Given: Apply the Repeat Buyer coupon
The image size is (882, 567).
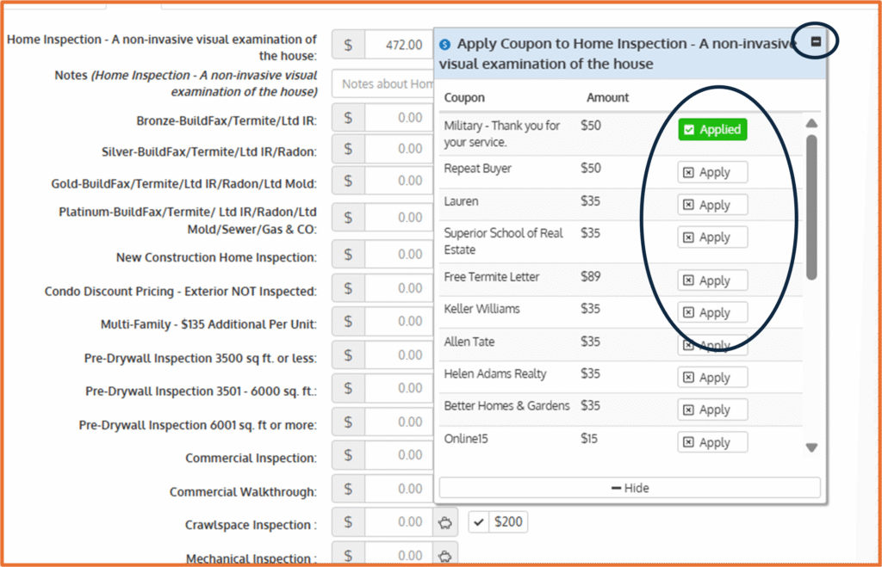Looking at the screenshot, I should [x=712, y=172].
